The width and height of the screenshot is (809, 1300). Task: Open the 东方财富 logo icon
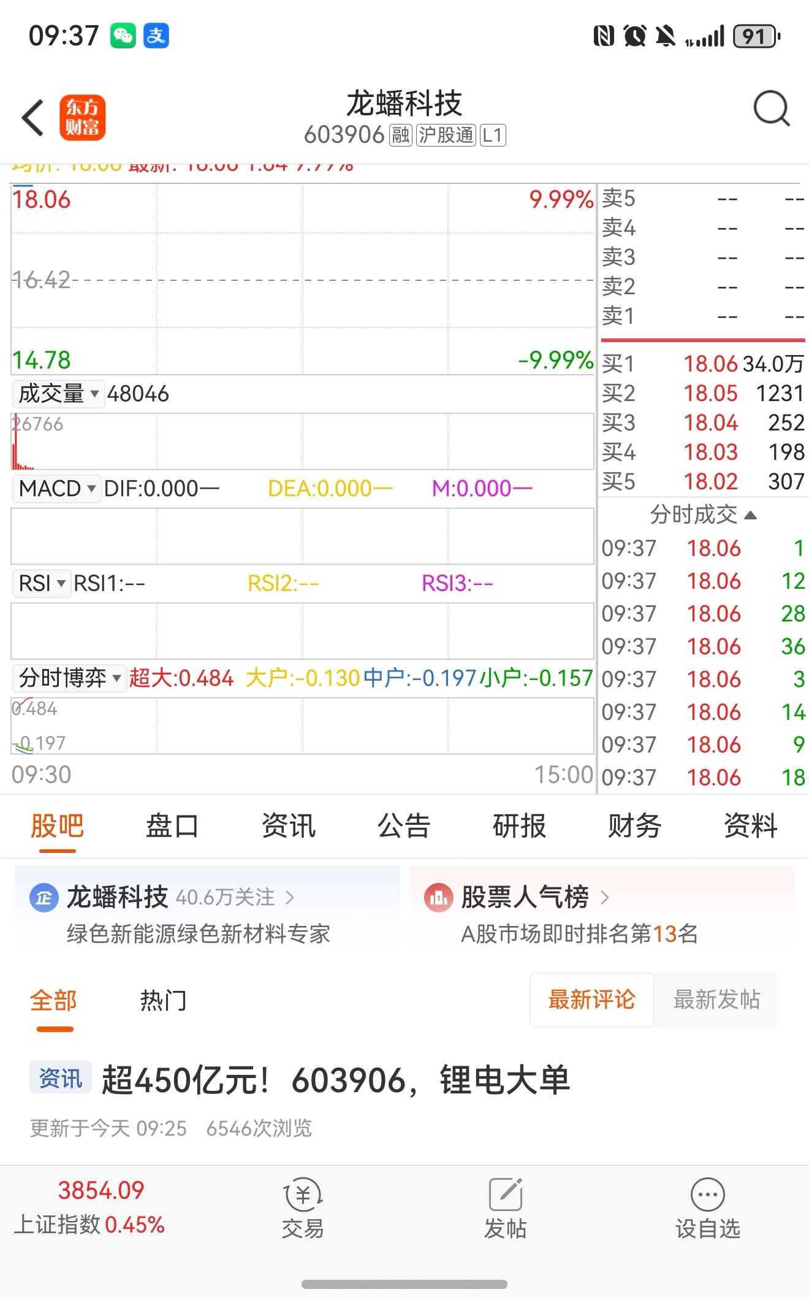[83, 118]
